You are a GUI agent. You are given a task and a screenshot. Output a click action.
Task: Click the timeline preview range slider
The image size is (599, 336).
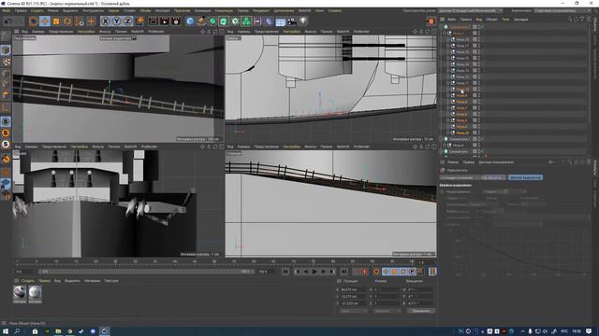146,272
